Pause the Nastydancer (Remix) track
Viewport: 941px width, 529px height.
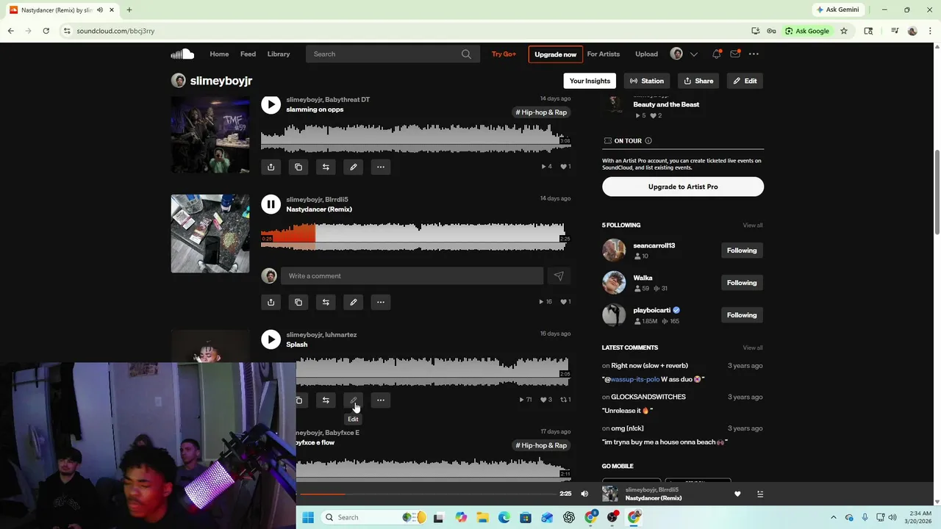(271, 204)
